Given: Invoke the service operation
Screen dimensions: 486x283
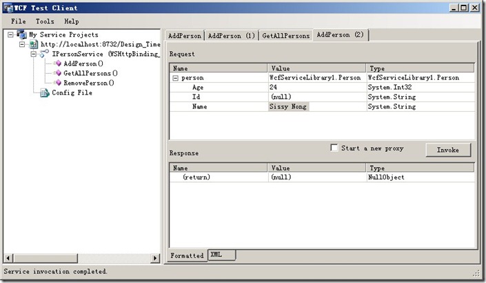Looking at the screenshot, I should pos(448,150).
